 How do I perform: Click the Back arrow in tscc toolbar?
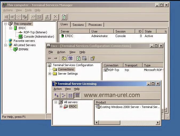[50, 58]
